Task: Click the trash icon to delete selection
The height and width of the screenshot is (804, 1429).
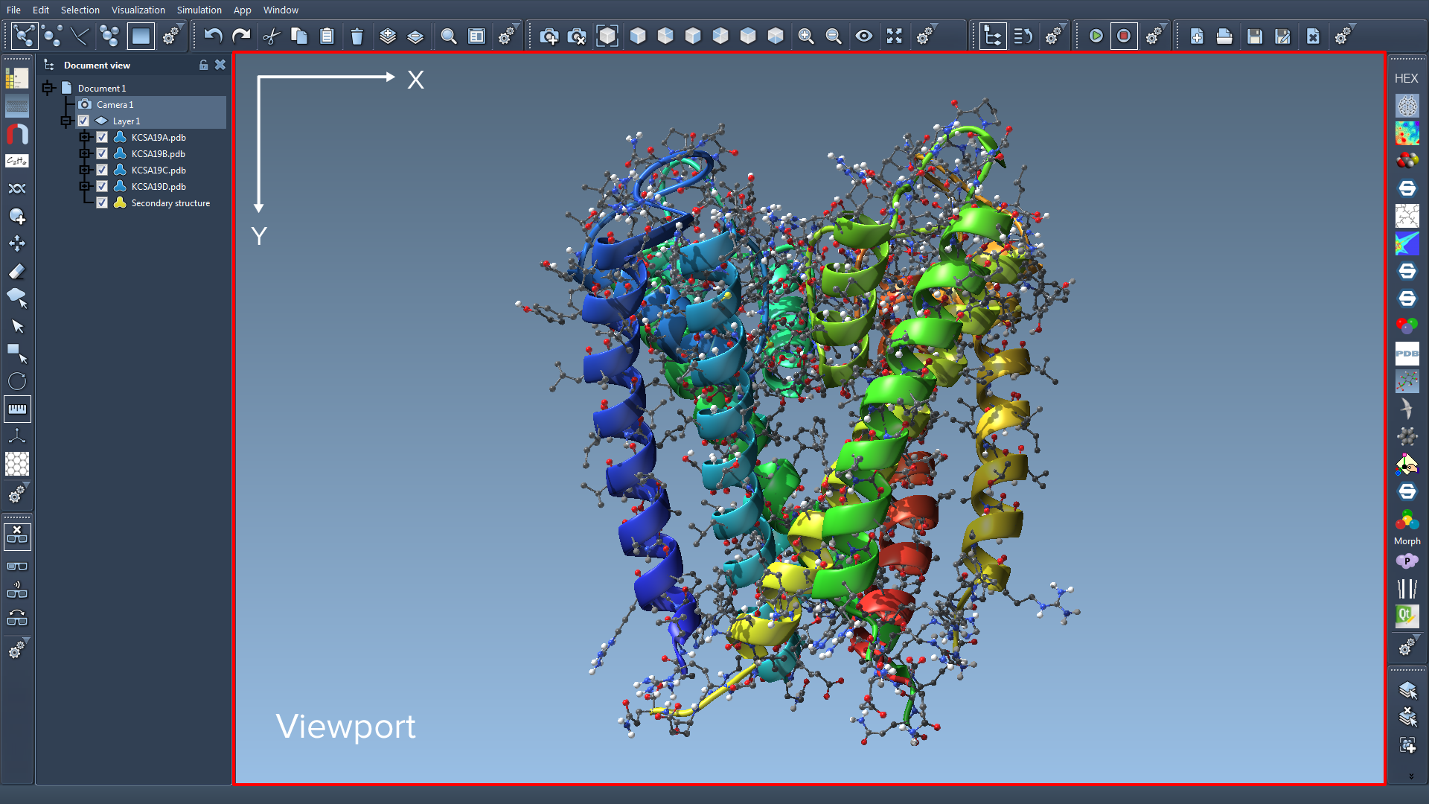Action: click(357, 35)
